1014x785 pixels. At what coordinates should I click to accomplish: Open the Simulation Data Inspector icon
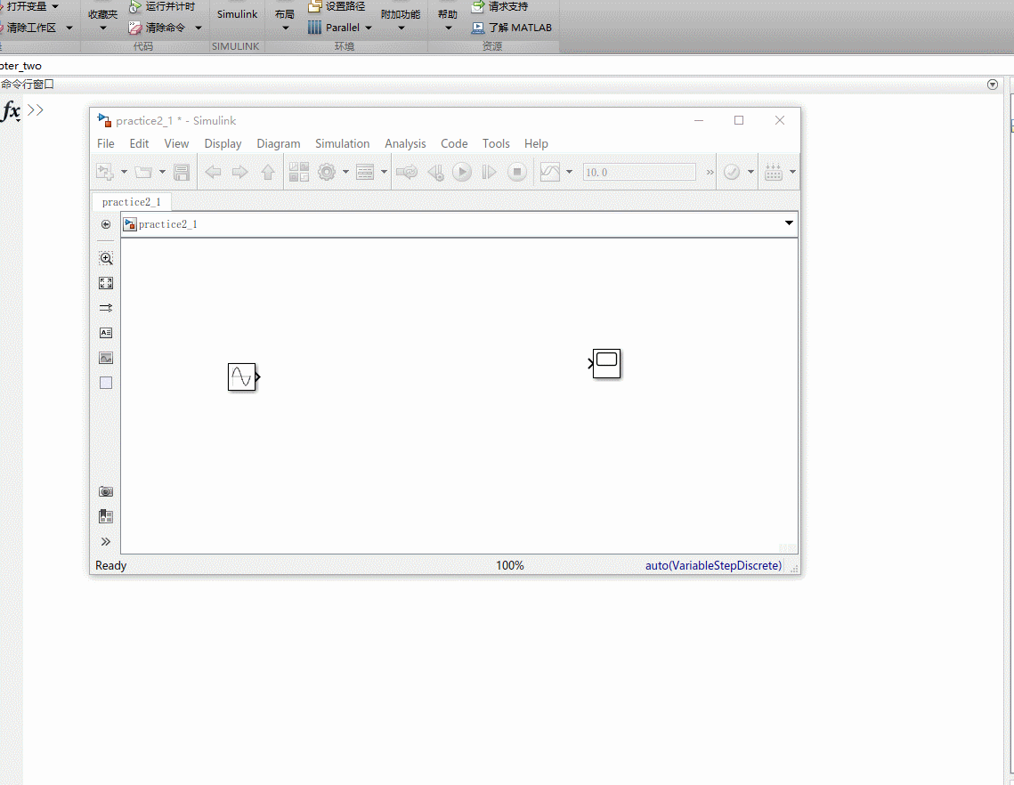click(x=550, y=172)
